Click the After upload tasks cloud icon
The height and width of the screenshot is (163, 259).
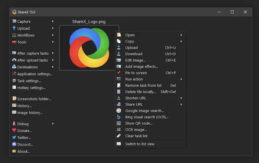pos(14,60)
